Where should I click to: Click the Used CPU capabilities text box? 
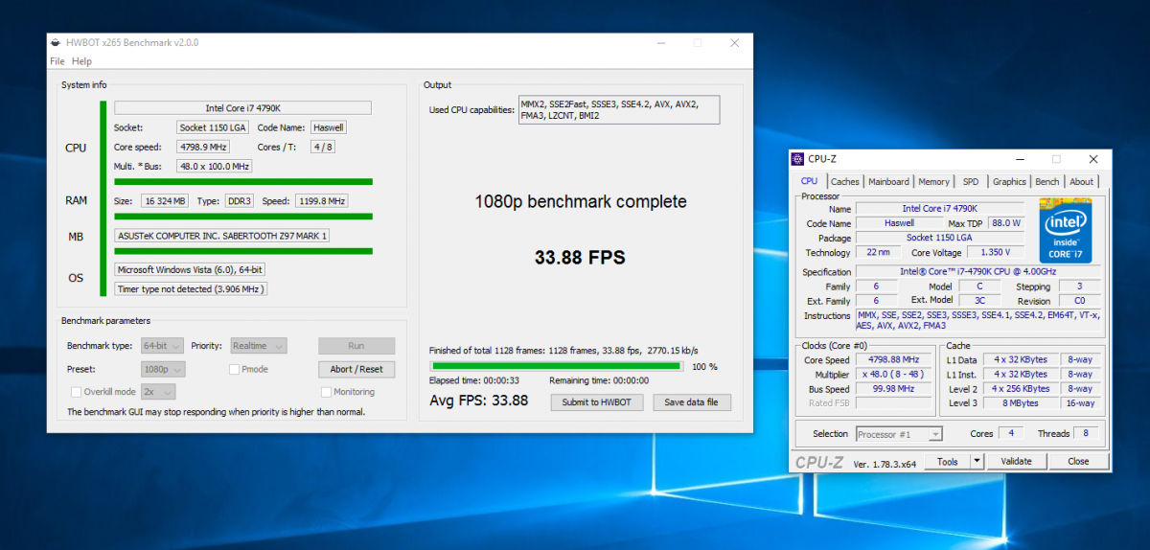(x=618, y=110)
